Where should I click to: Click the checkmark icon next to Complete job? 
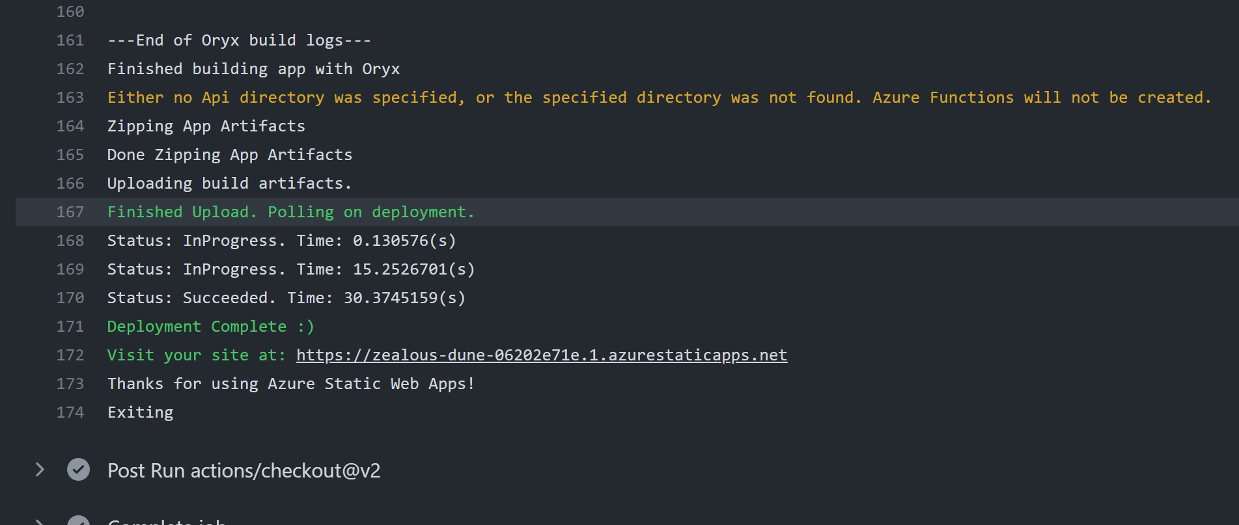click(78, 520)
